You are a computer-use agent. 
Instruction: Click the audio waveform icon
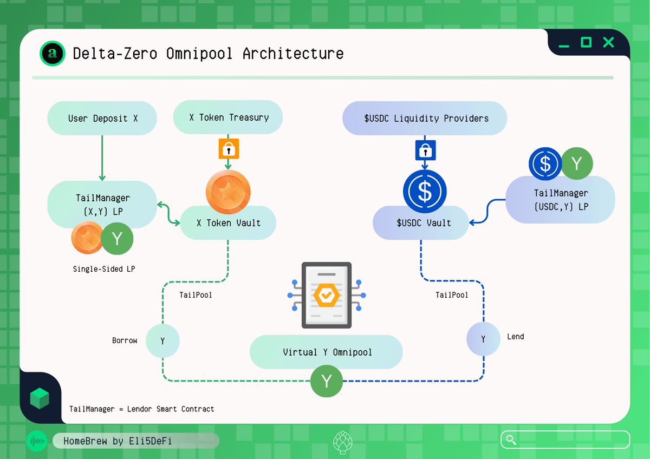point(37,441)
